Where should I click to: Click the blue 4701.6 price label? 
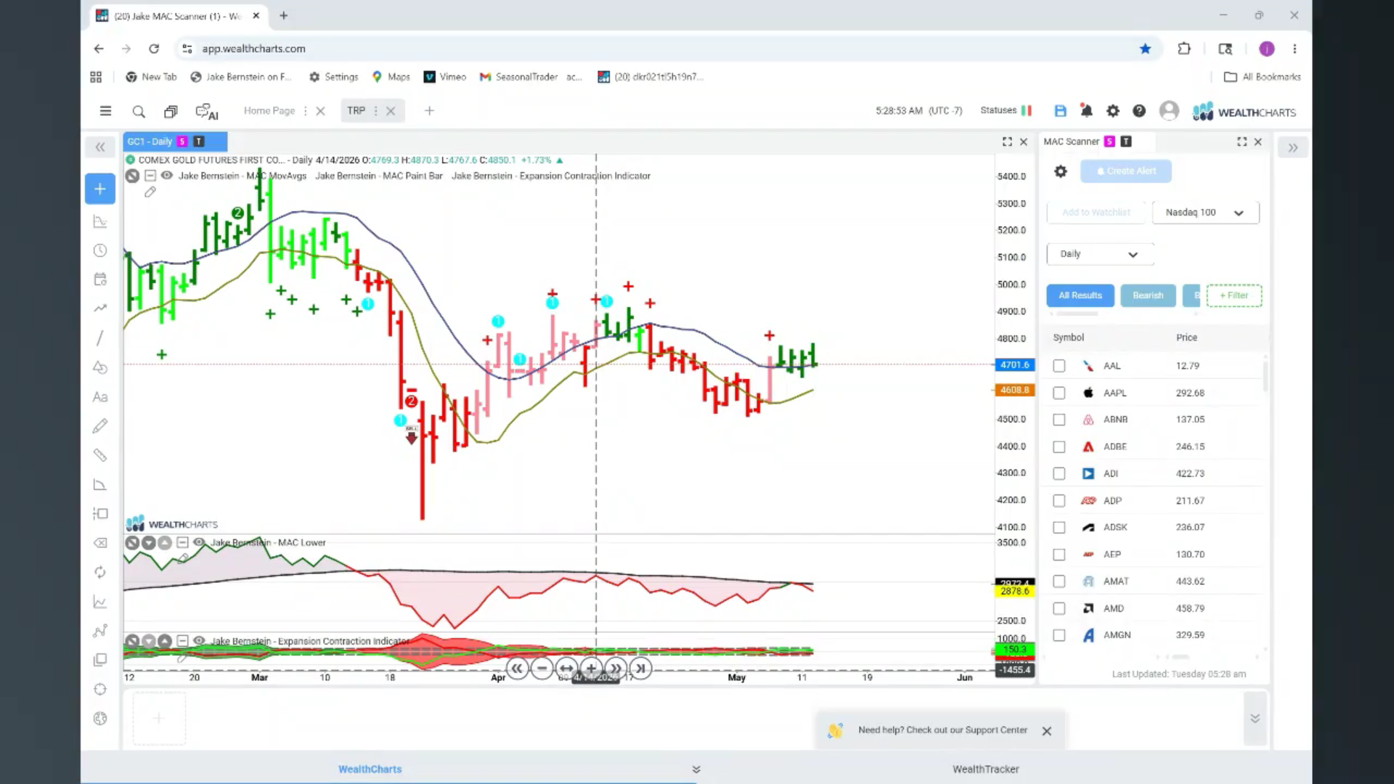pyautogui.click(x=1014, y=365)
